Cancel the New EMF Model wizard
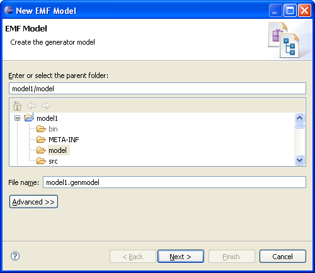Screen dimensions: 315x273 pyautogui.click(x=283, y=257)
